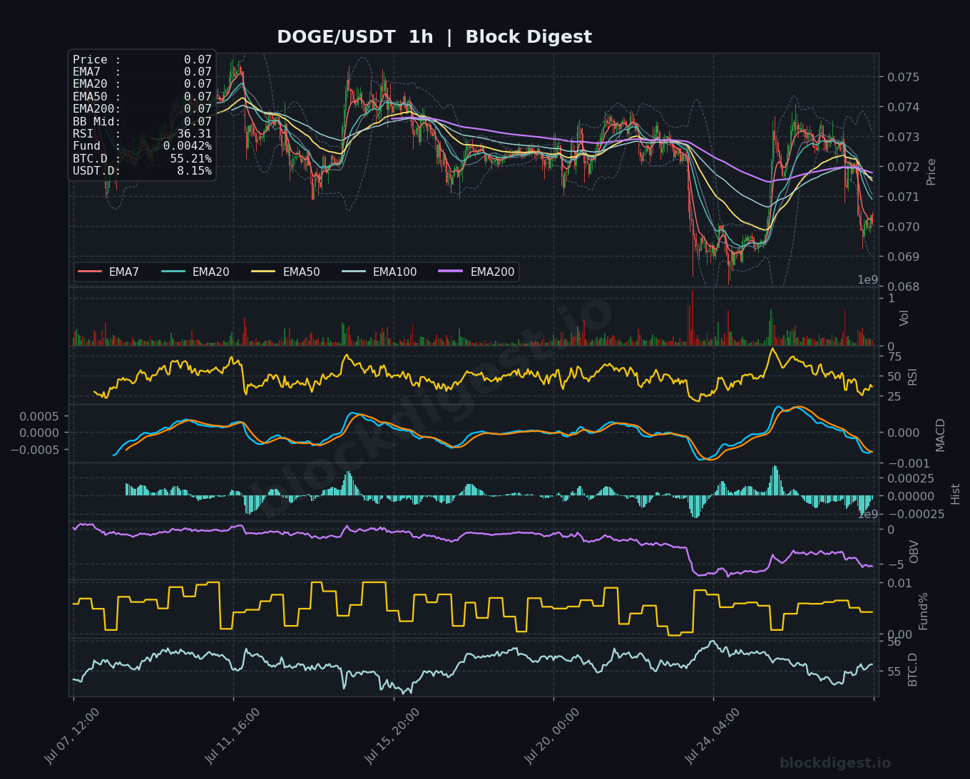Click the Fund% panel axis label

click(923, 611)
